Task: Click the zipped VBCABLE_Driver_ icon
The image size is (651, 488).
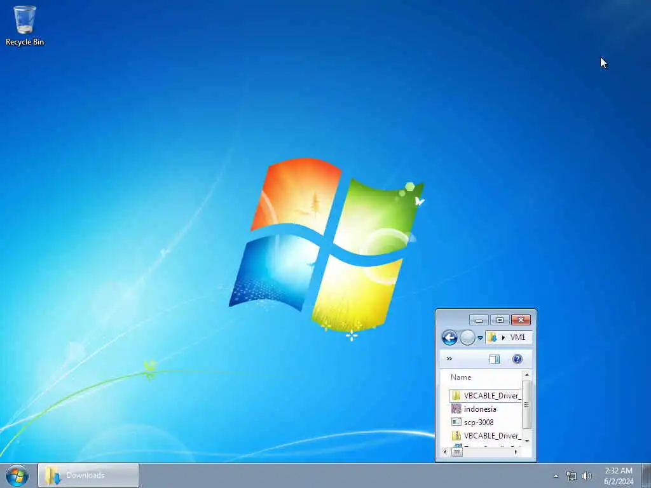Action: click(x=456, y=435)
